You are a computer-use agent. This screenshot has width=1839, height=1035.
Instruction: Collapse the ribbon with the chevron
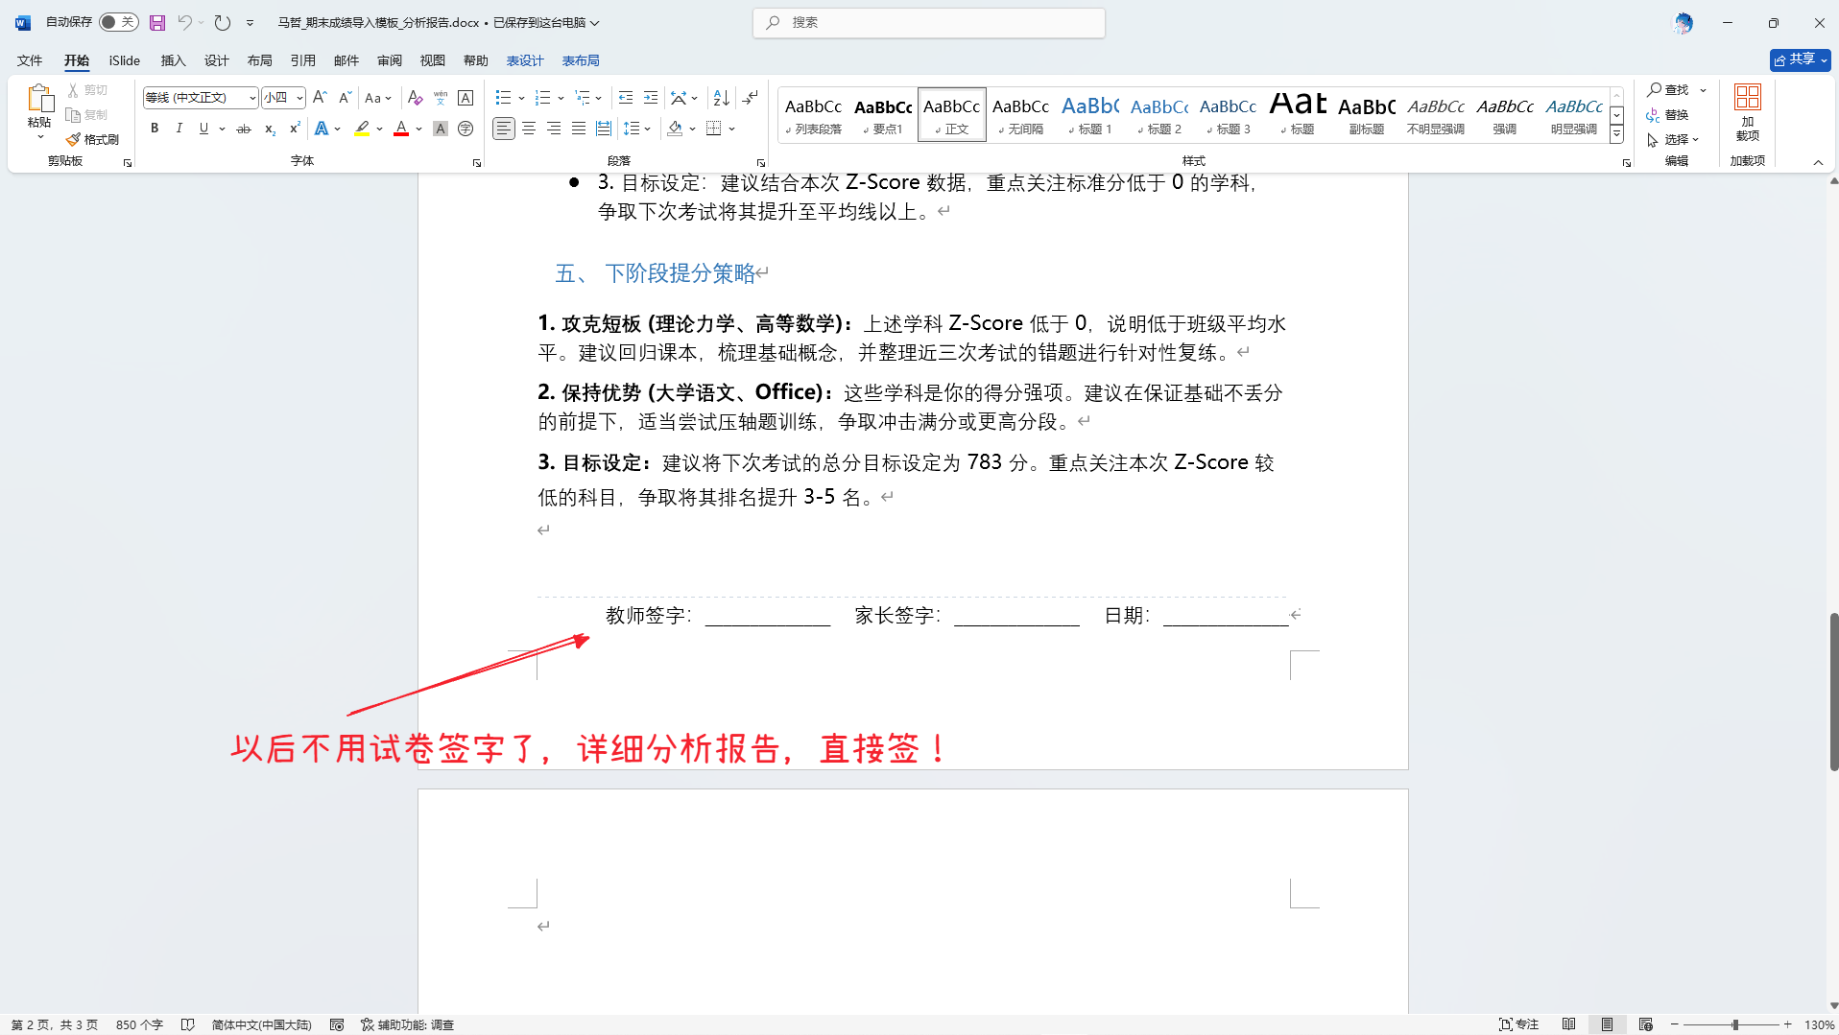1818,162
